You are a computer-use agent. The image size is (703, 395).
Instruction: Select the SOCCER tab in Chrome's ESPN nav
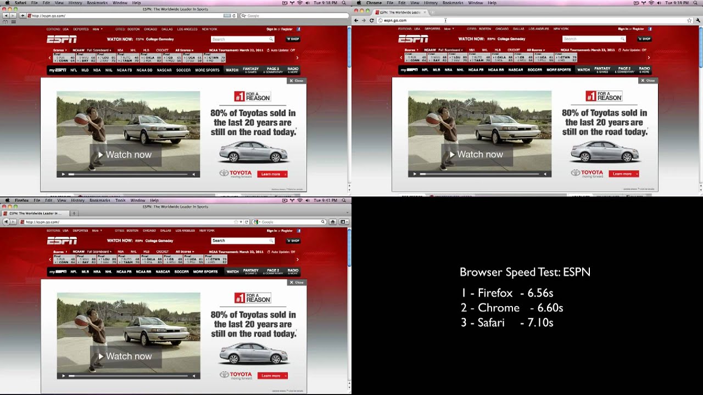pos(534,70)
